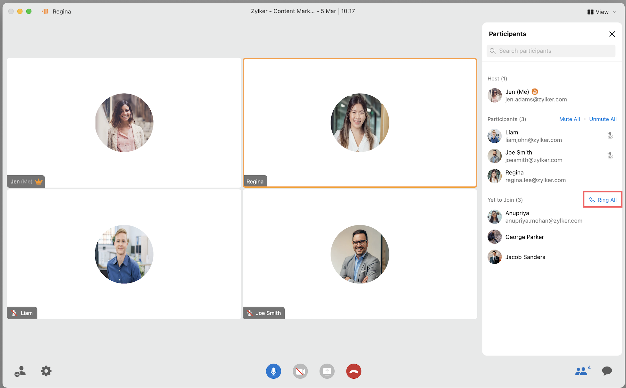Close the Participants panel

pos(612,34)
